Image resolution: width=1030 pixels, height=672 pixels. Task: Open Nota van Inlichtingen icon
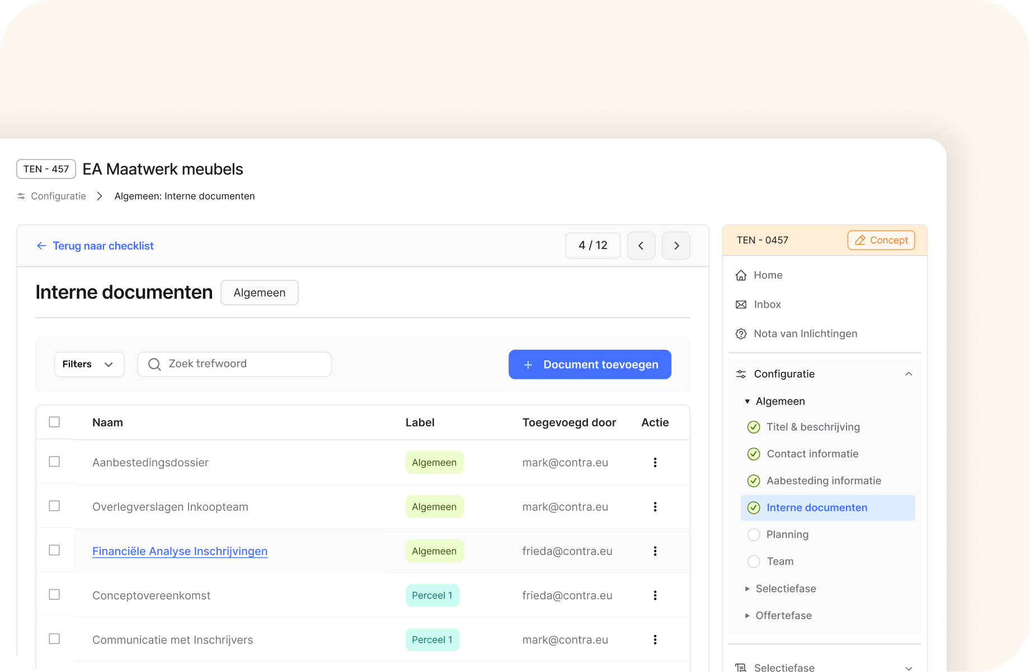[741, 334]
